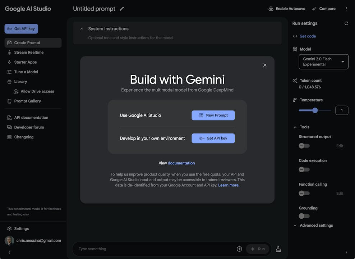Screen dimensions: 355x259
Task: Click the Stream Realtime microphone icon
Action: pos(9,53)
